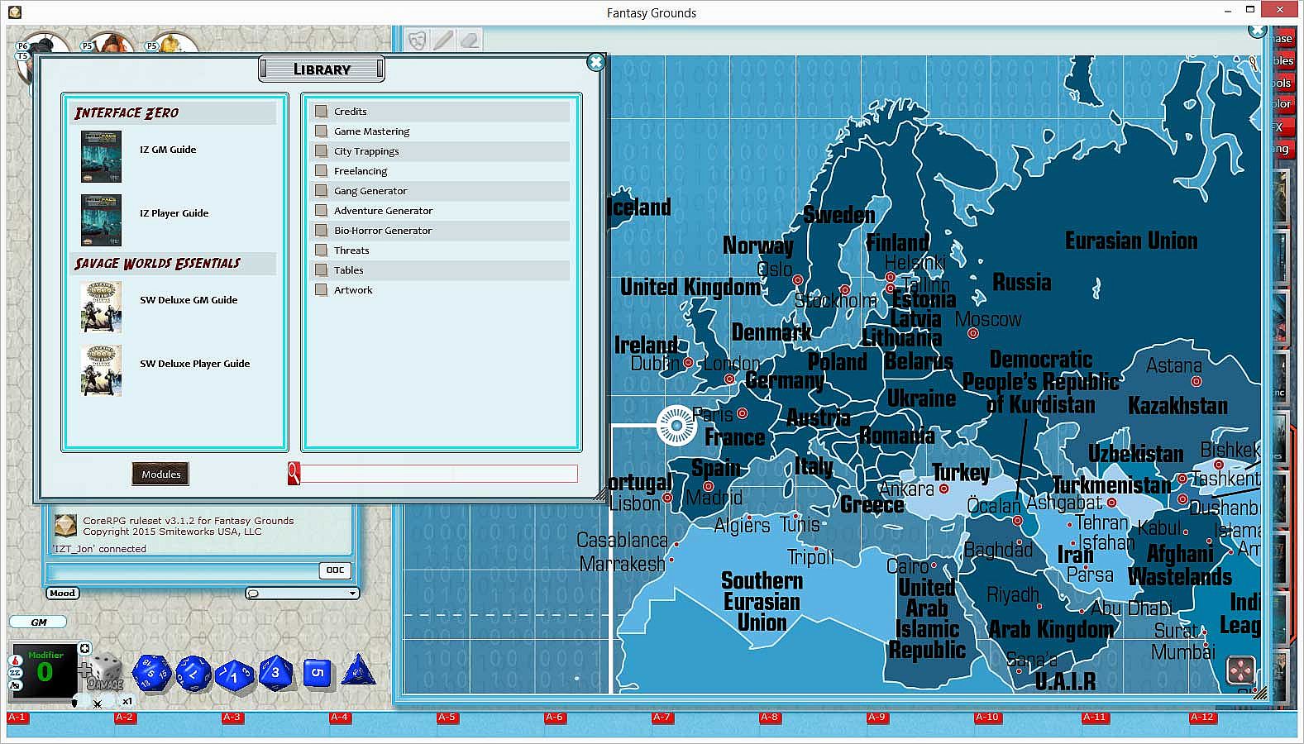This screenshot has width=1304, height=744.
Task: Click the GM identity label
Action: click(x=38, y=622)
